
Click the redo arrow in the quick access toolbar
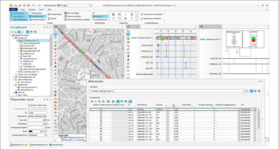tap(39, 5)
